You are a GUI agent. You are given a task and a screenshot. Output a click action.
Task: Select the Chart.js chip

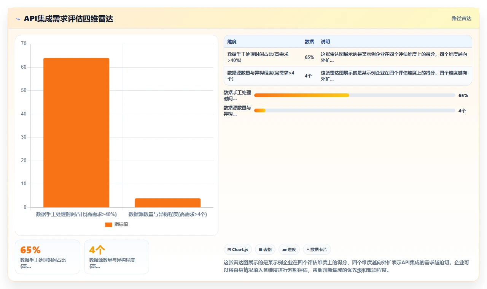tap(238, 250)
